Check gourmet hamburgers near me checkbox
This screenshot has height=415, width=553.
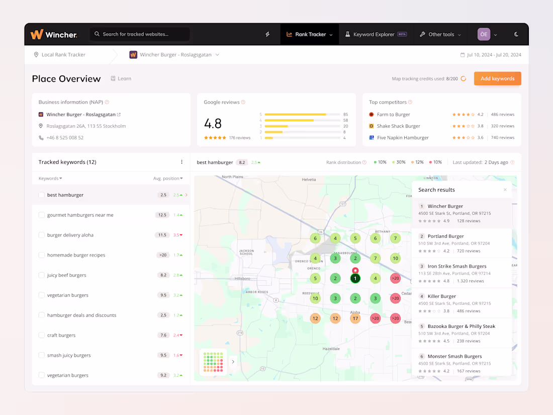click(42, 215)
